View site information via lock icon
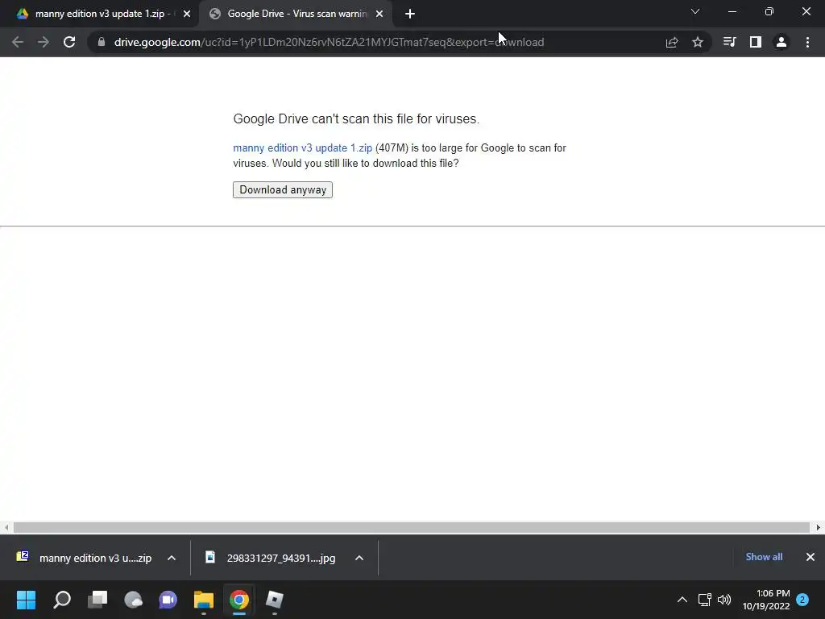The image size is (825, 619). point(102,42)
